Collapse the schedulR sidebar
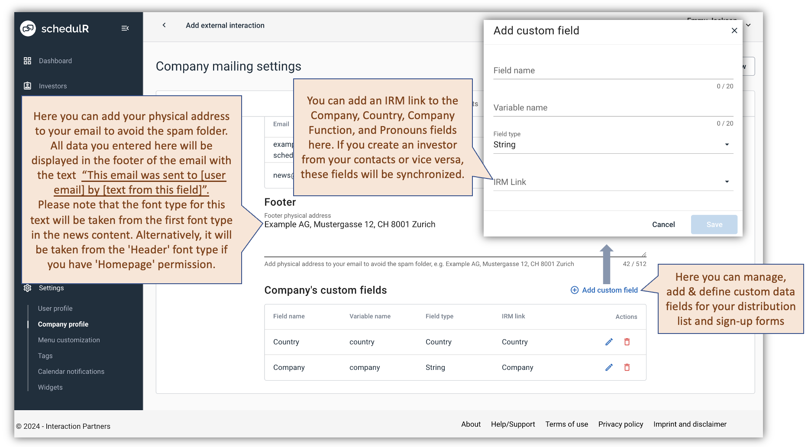The image size is (808, 447). 125,28
